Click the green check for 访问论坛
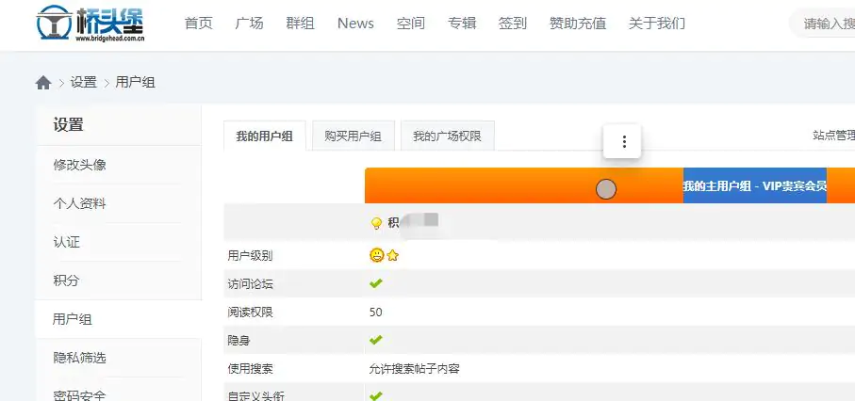Screen dimensions: 855x401 376,283
